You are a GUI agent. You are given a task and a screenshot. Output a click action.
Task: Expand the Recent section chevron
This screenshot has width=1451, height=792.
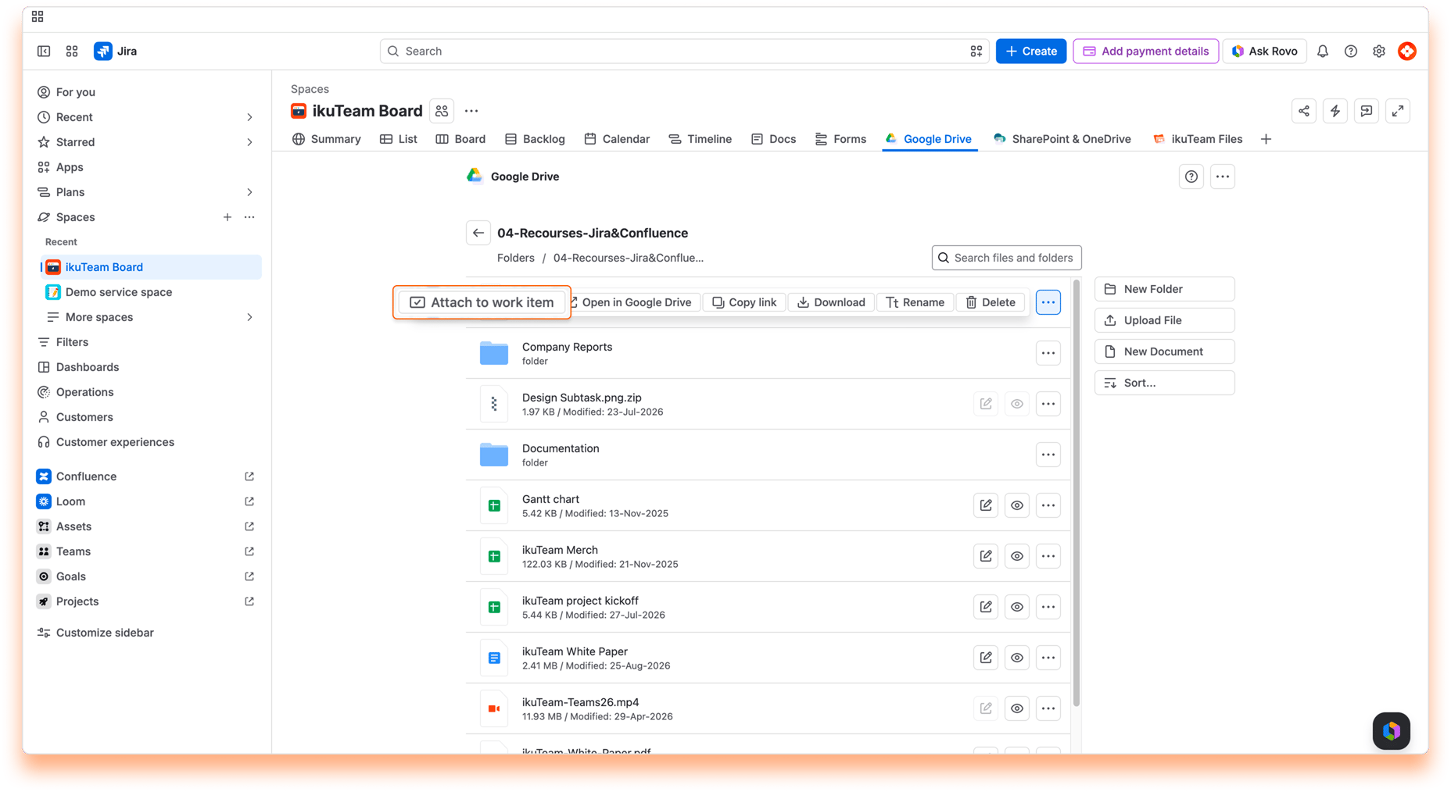coord(249,117)
